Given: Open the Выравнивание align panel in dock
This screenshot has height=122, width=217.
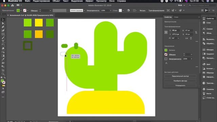Looking at the screenshot, I should click(x=209, y=39).
